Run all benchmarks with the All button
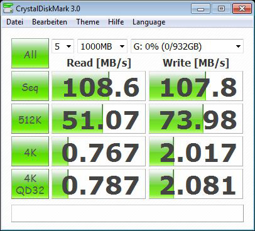This screenshot has height=231, width=255. point(30,53)
